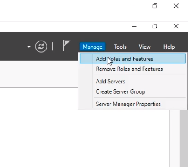Minimize the outer background window
The width and height of the screenshot is (188, 167).
click(134, 6)
